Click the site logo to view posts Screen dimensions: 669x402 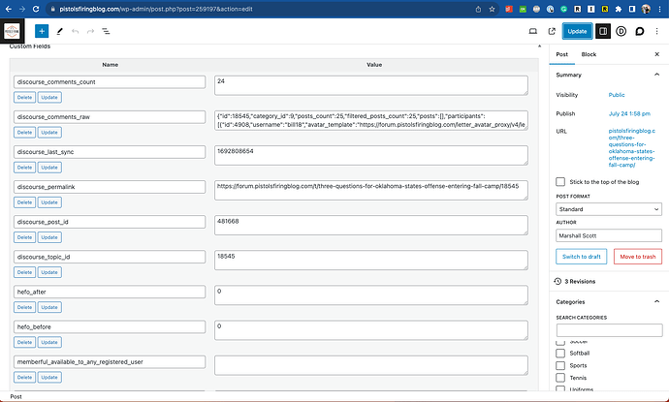pos(12,31)
